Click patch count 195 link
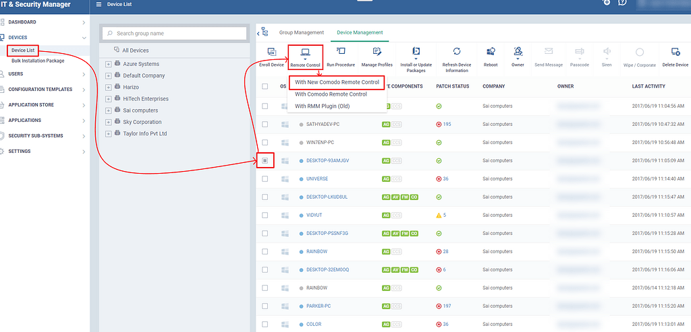 pos(447,125)
